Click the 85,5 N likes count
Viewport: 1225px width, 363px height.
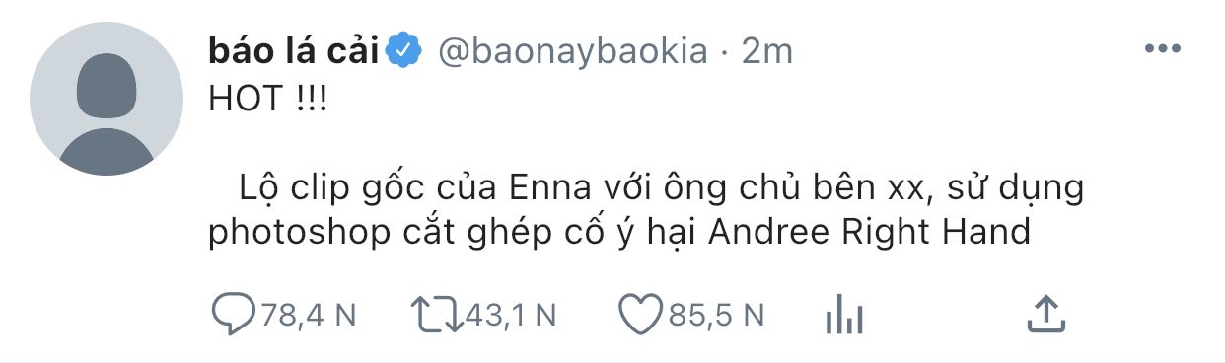pyautogui.click(x=716, y=316)
